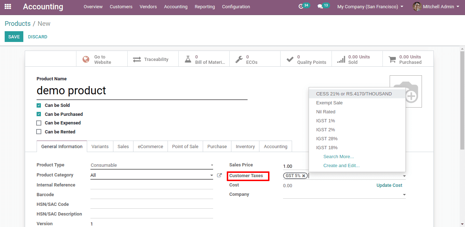Uncheck Can be Purchased checkbox
Viewport: 465px width, 227px height.
click(x=39, y=114)
